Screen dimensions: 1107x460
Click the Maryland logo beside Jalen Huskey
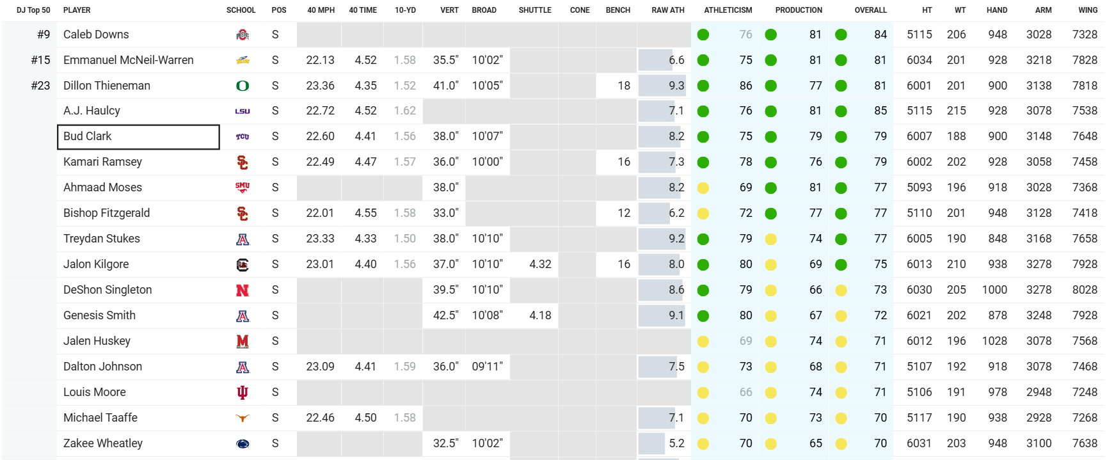(x=242, y=341)
